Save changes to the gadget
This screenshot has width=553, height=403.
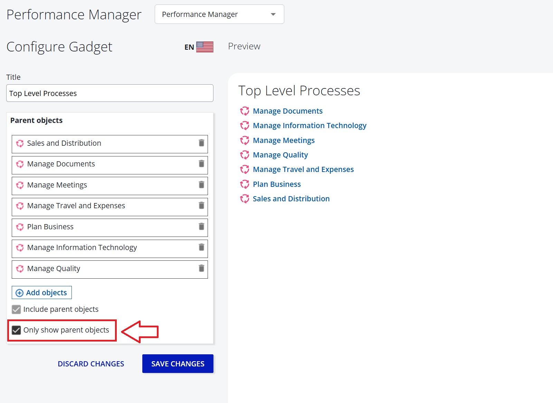point(178,364)
